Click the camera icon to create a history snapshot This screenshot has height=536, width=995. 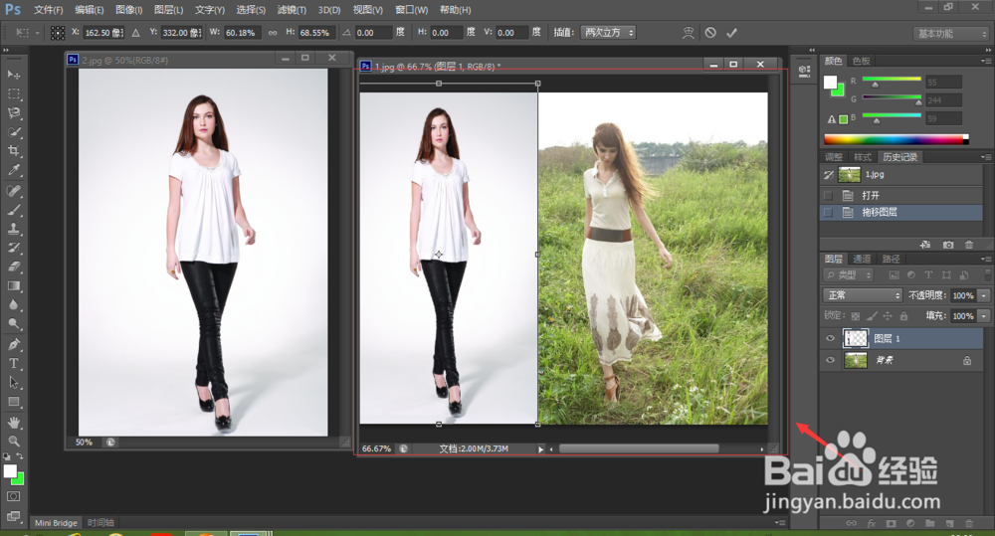tap(948, 244)
